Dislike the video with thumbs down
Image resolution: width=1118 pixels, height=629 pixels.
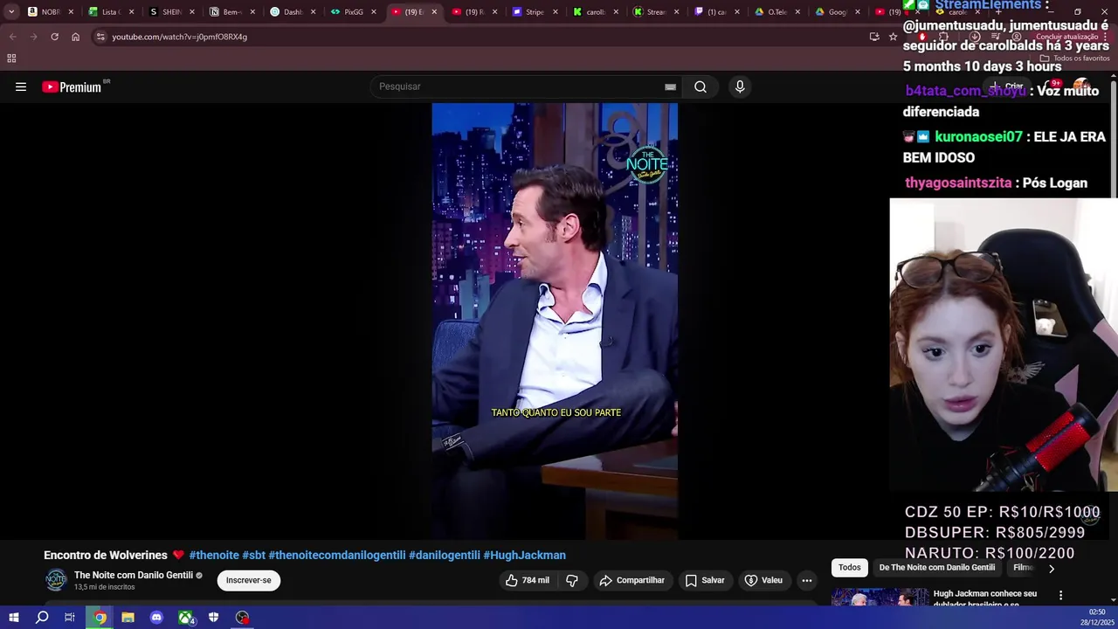click(572, 580)
